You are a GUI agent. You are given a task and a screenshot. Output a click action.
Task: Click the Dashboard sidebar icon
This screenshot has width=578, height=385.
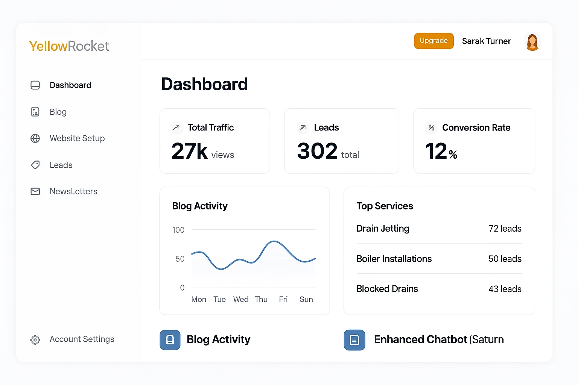click(35, 85)
